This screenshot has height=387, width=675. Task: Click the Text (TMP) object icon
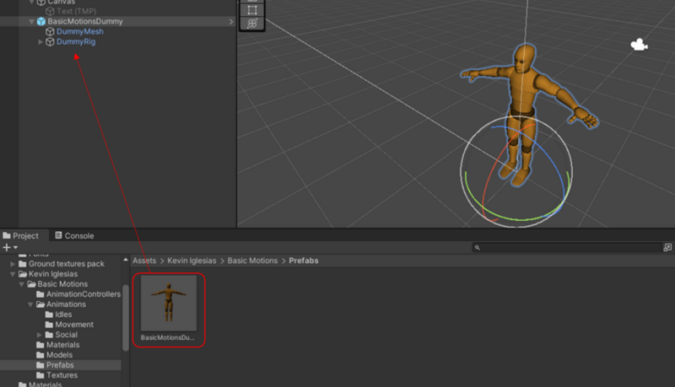50,11
